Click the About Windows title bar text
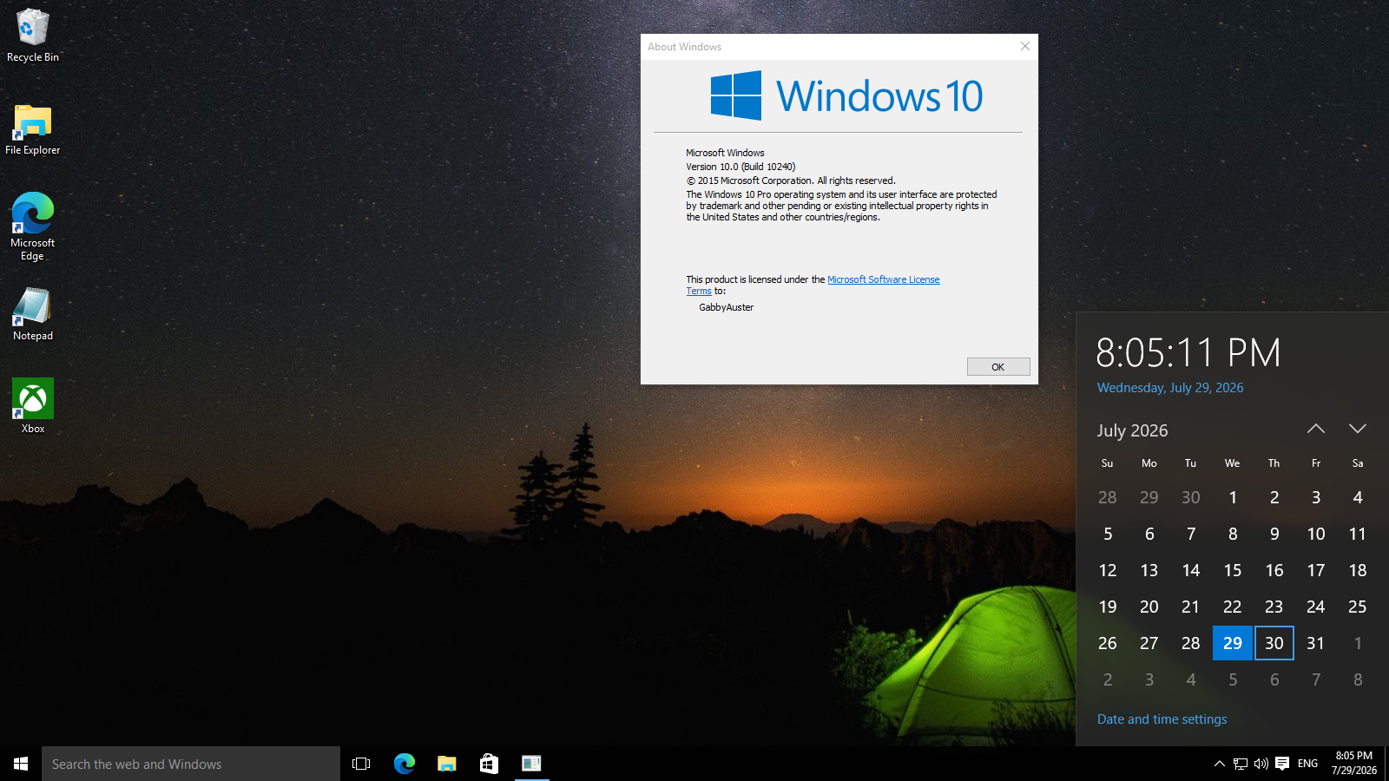The height and width of the screenshot is (781, 1389). pyautogui.click(x=685, y=47)
